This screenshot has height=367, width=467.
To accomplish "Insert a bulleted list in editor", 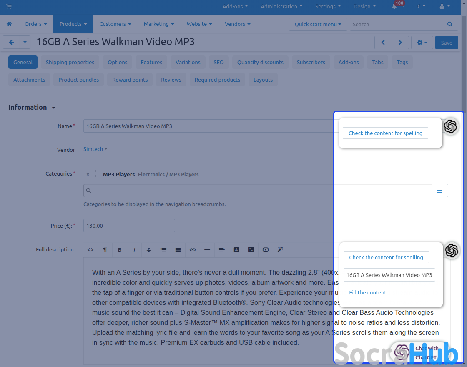I will pyautogui.click(x=163, y=250).
